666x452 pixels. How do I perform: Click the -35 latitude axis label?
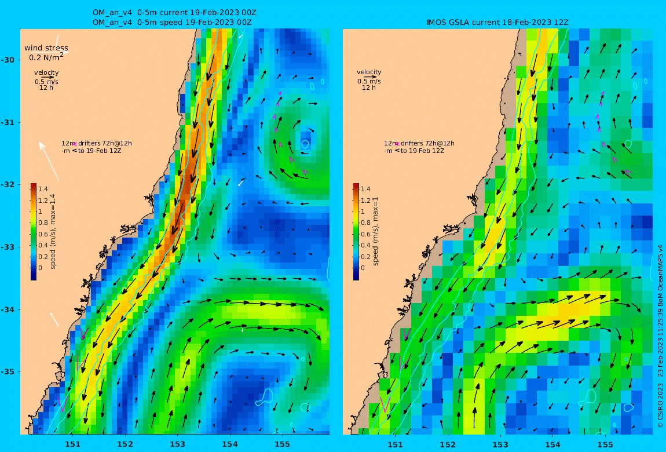(x=7, y=371)
